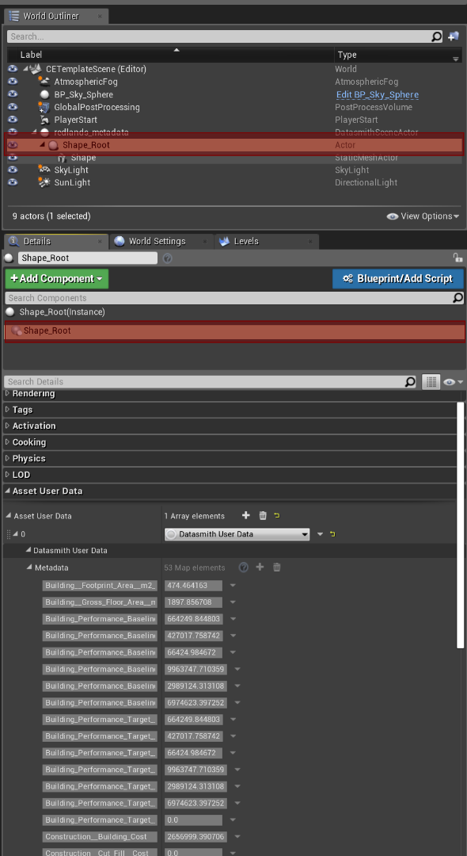Open the Details eye view-options dropdown
Screen dimensions: 467x856
click(x=454, y=382)
